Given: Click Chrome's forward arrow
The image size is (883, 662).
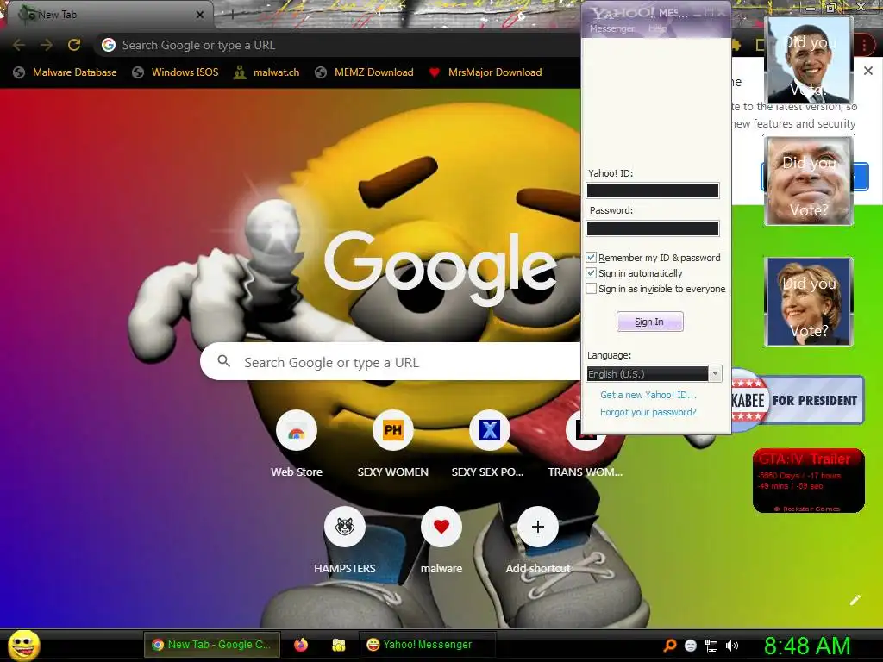Looking at the screenshot, I should coord(47,45).
